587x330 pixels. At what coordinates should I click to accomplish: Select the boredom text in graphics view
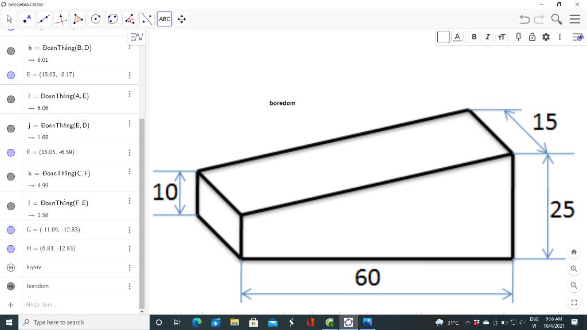tap(282, 103)
